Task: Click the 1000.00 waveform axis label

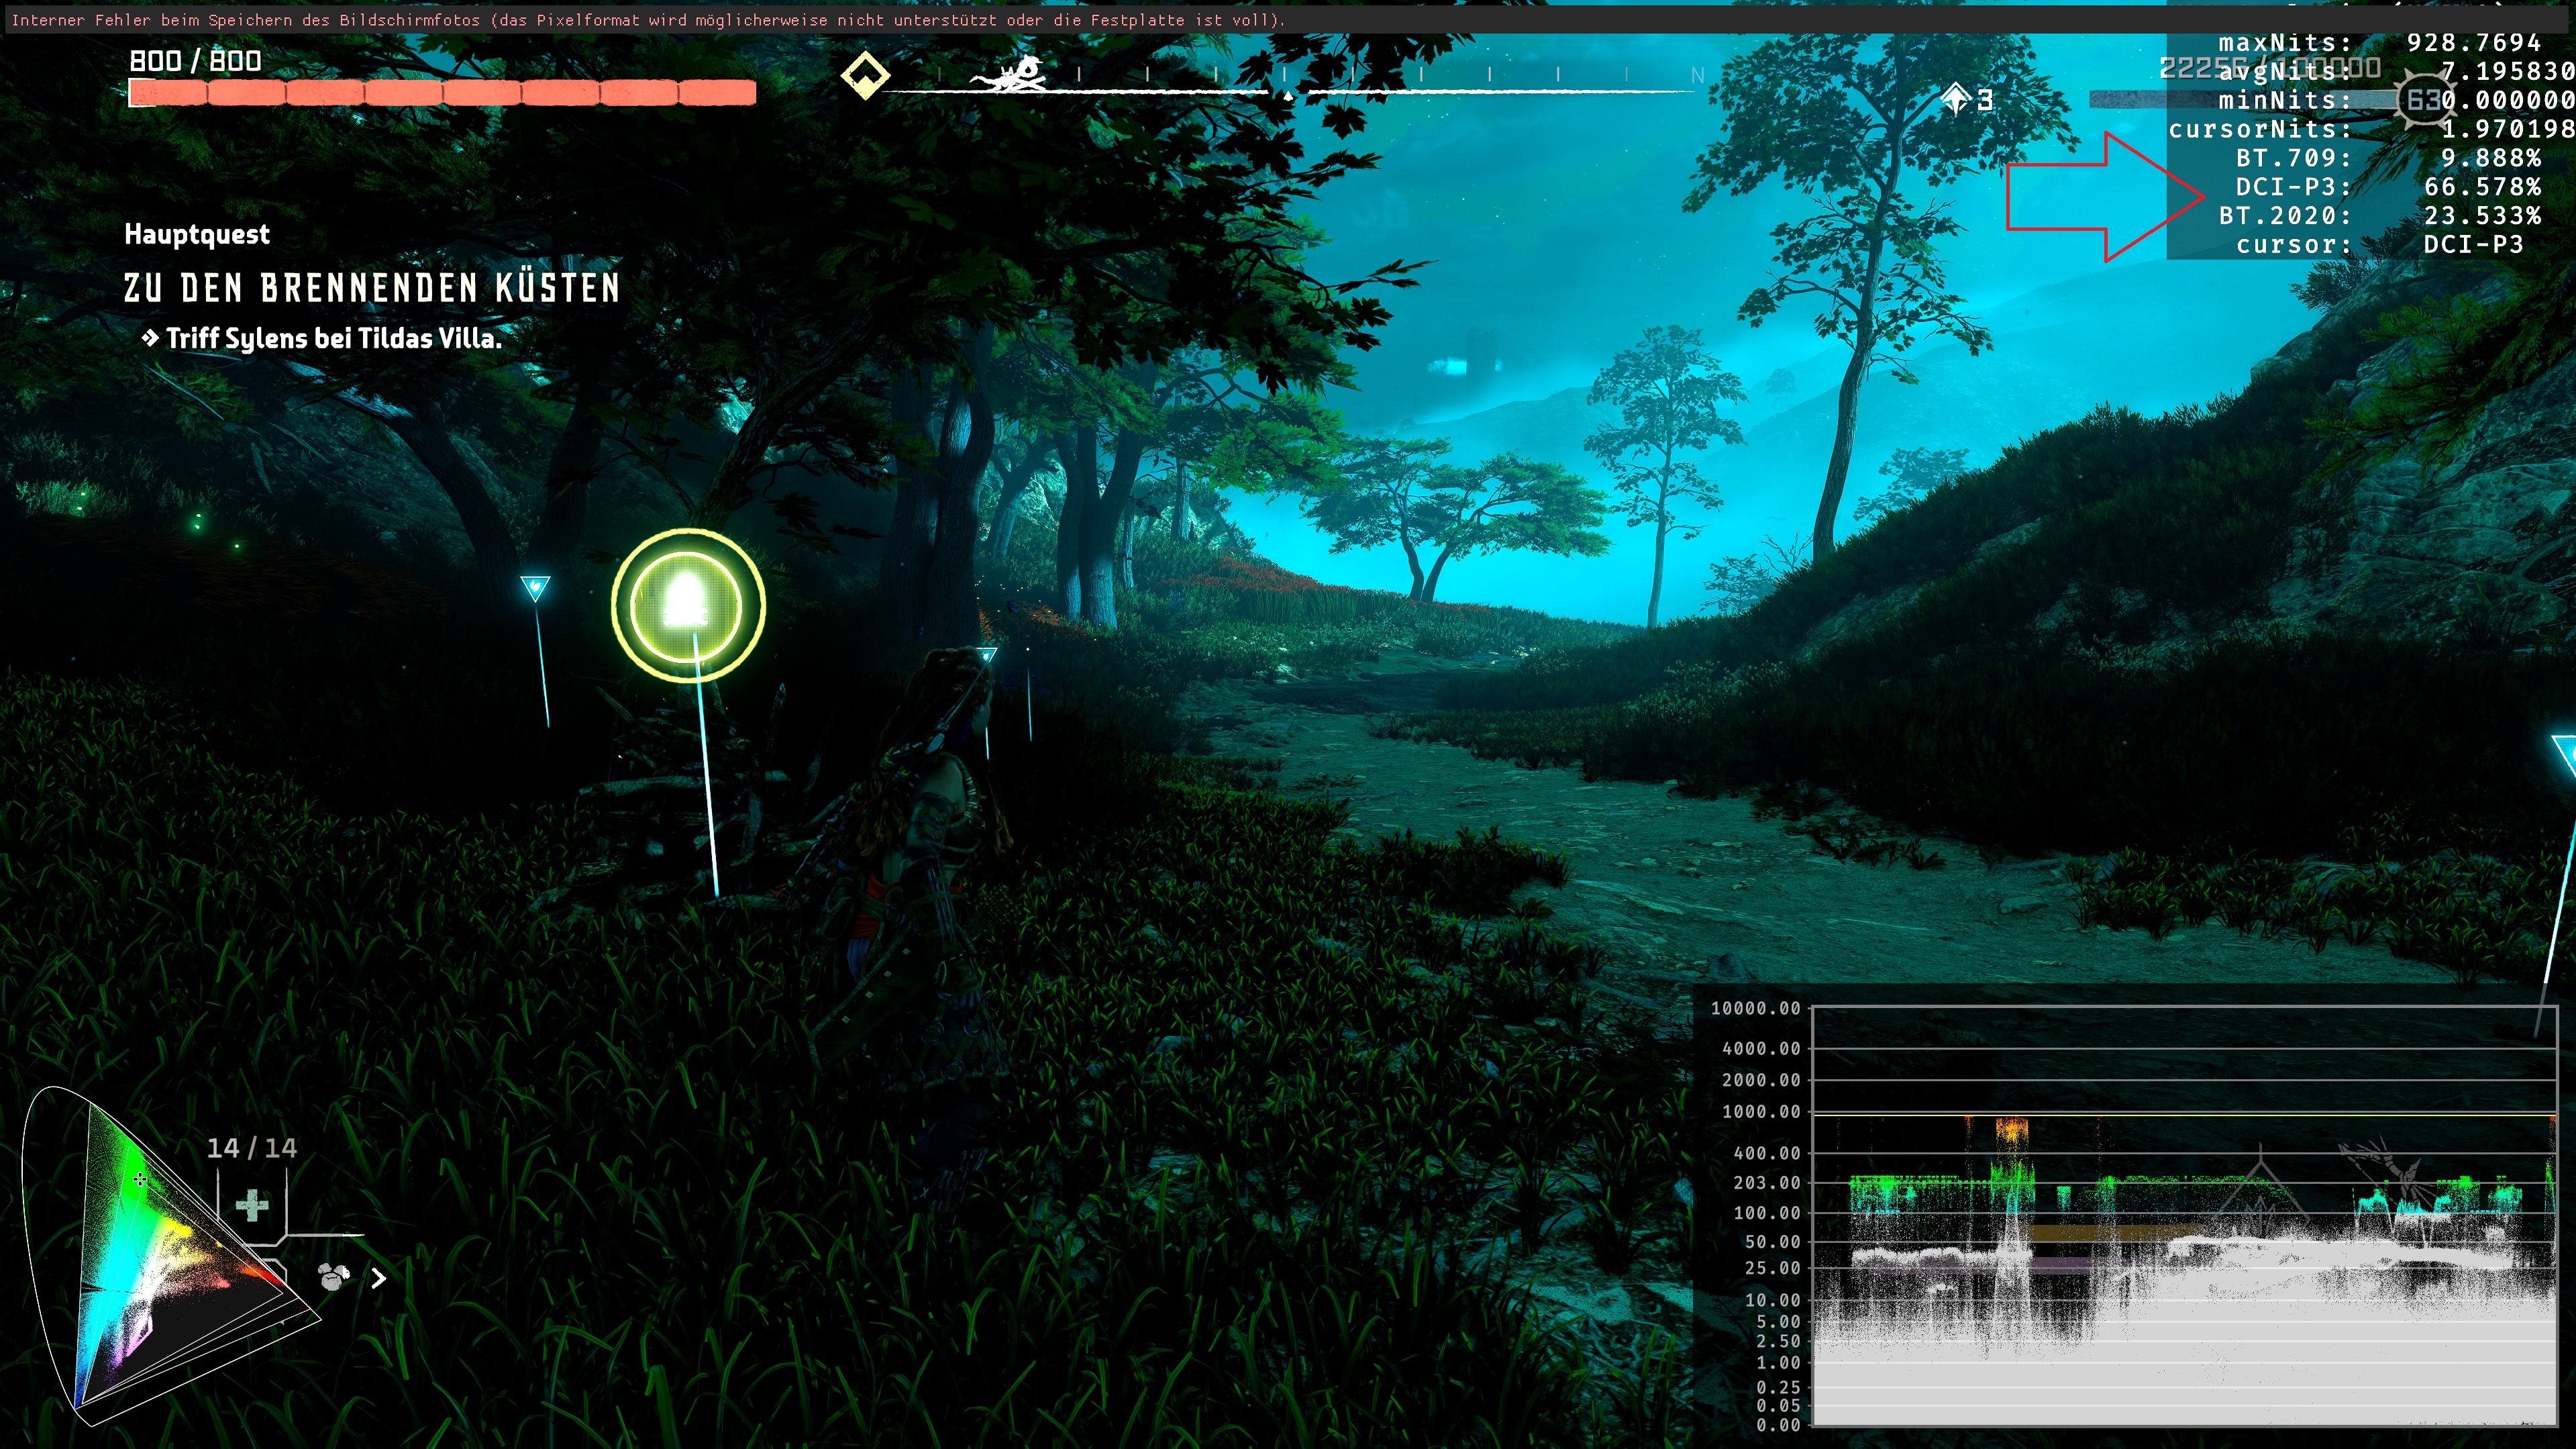Action: point(1761,1112)
